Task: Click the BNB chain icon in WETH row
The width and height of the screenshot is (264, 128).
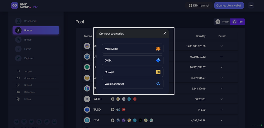Action: [118, 99]
